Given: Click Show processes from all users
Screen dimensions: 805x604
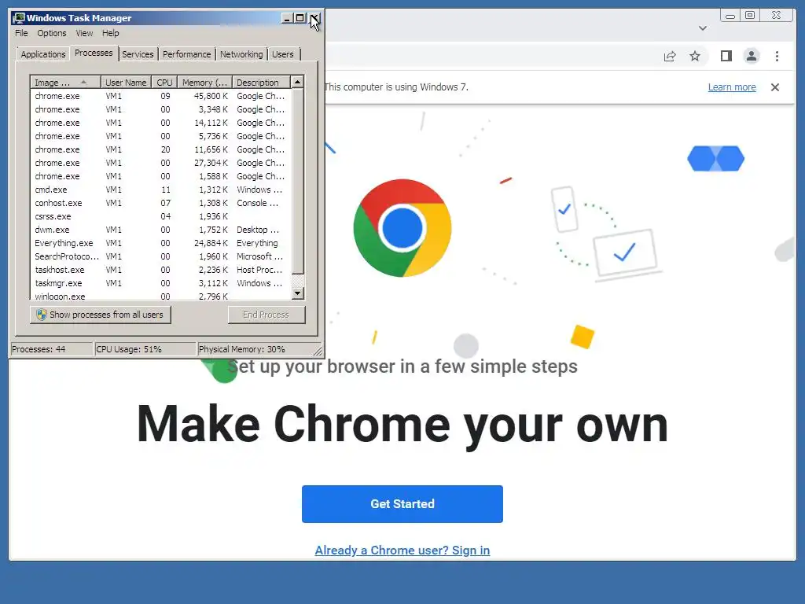Looking at the screenshot, I should coord(101,315).
